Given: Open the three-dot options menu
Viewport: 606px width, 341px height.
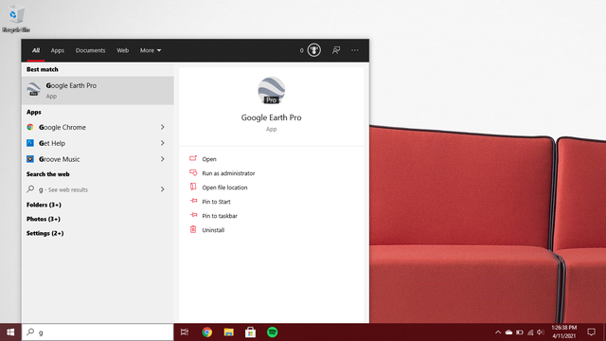Looking at the screenshot, I should pyautogui.click(x=354, y=50).
